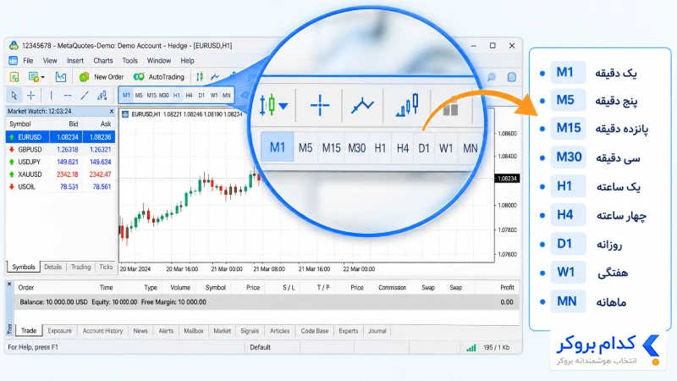Open the Charts menu
The image size is (677, 381).
(x=102, y=60)
